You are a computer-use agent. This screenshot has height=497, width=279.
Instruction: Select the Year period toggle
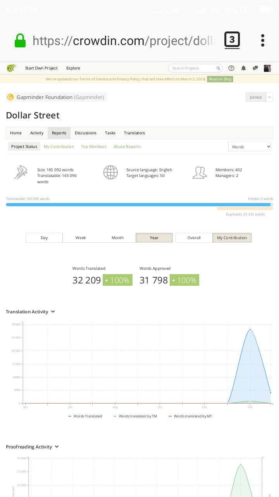click(154, 238)
